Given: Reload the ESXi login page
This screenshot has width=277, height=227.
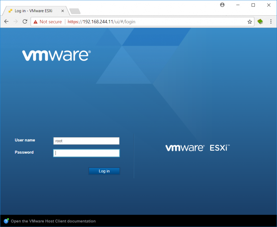Looking at the screenshot, I should click(25, 22).
